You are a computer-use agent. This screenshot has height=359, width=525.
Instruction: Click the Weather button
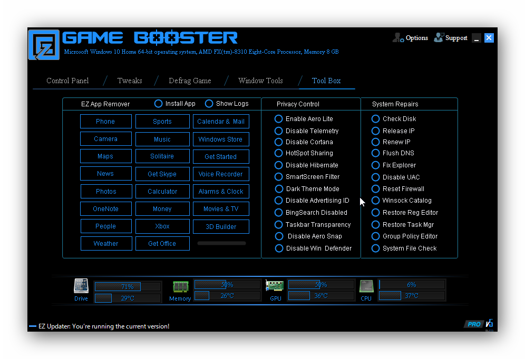pyautogui.click(x=106, y=244)
